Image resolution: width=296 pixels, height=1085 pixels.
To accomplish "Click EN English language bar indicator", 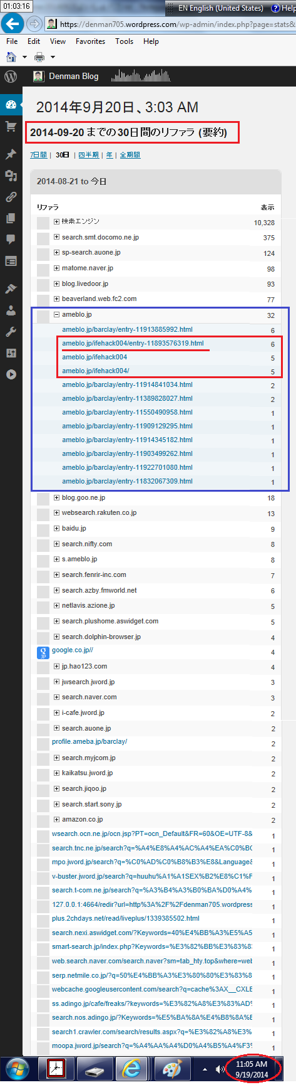I will (x=221, y=8).
